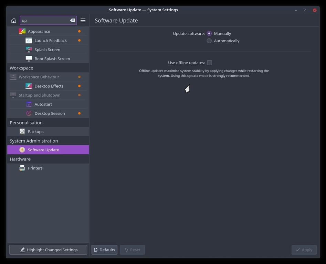The height and width of the screenshot is (264, 326).
Task: Click the Autostart icon
Action: click(29, 104)
